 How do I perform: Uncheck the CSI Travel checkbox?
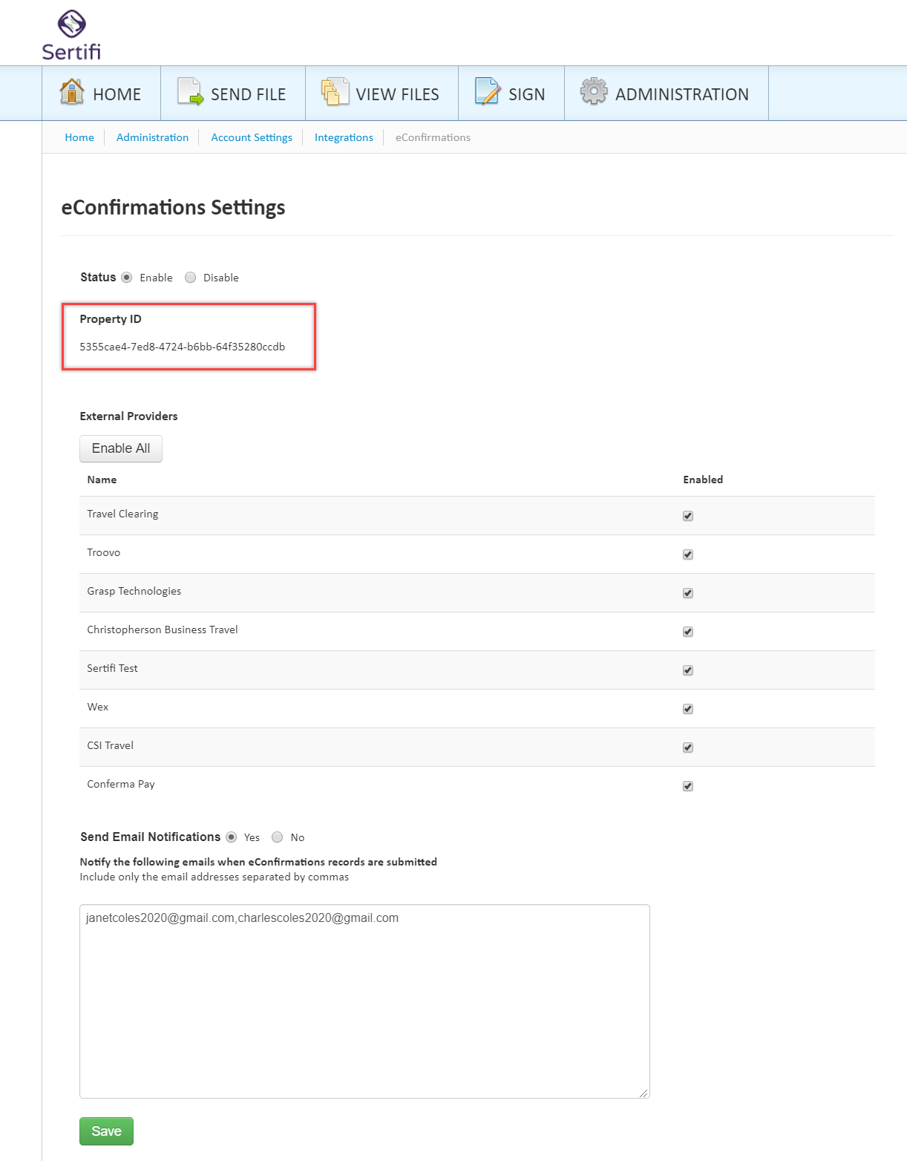(x=688, y=748)
